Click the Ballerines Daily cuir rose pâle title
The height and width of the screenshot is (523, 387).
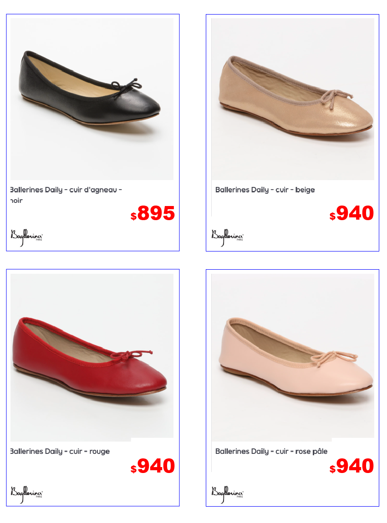tap(271, 451)
